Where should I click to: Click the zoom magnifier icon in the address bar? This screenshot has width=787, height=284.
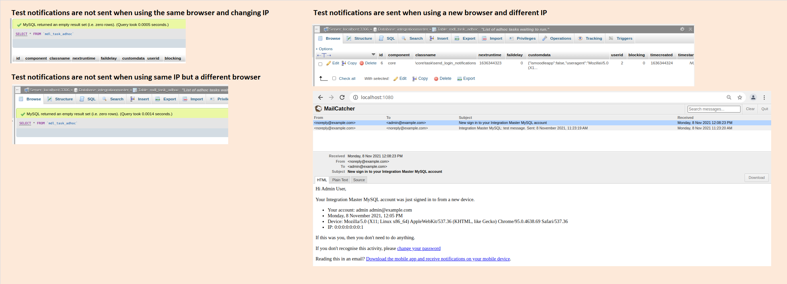tap(729, 97)
